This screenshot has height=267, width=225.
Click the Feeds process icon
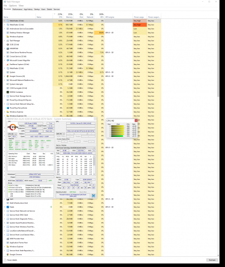point(8,207)
